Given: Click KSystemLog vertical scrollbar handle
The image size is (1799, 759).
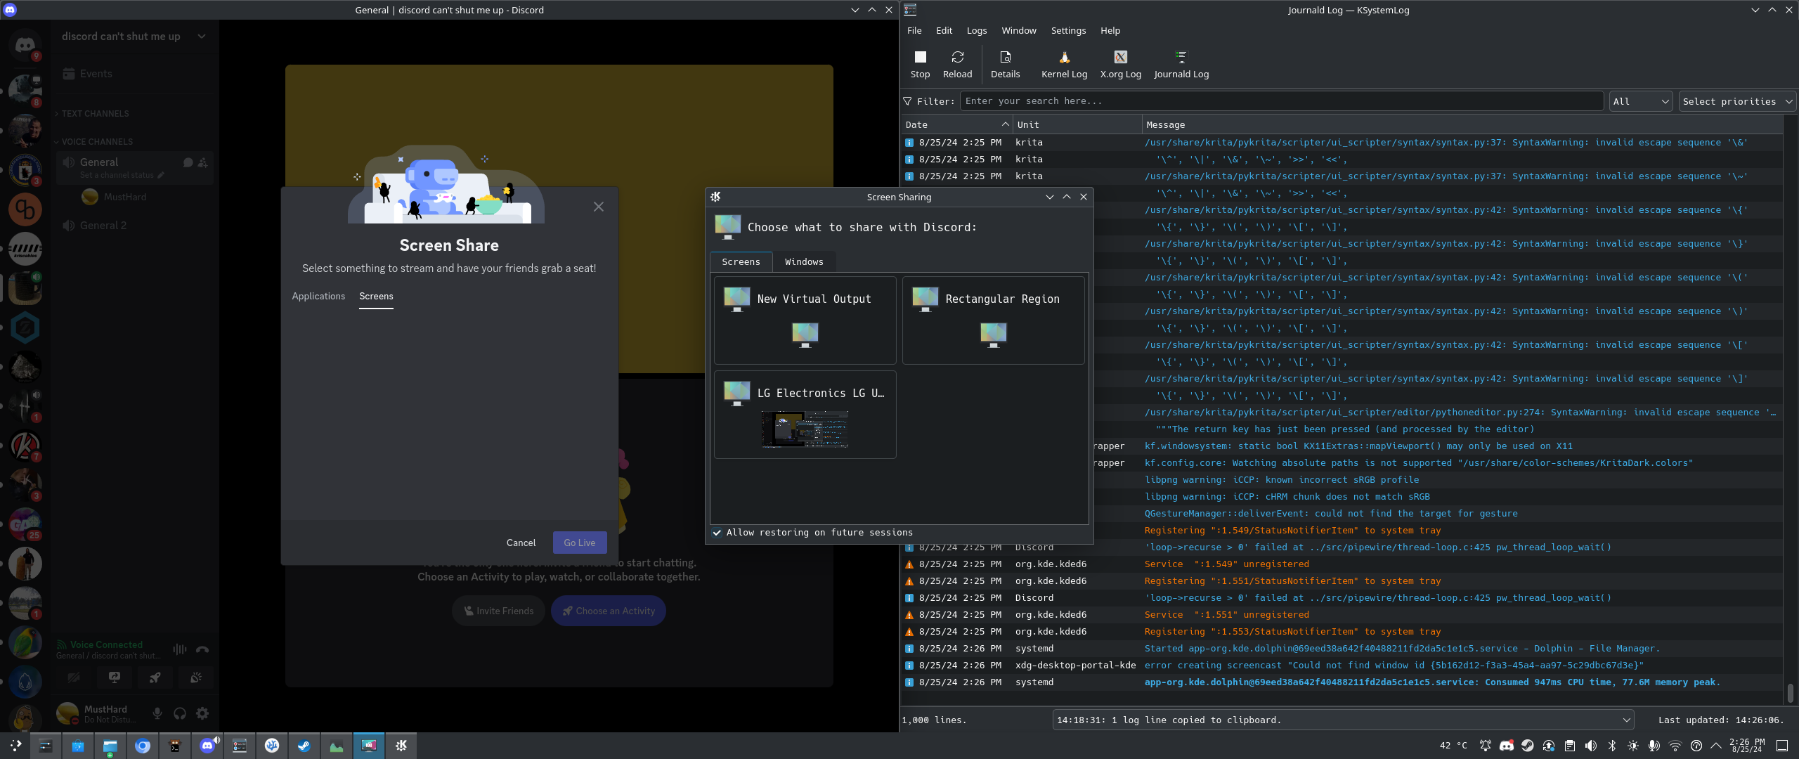Looking at the screenshot, I should [1791, 693].
